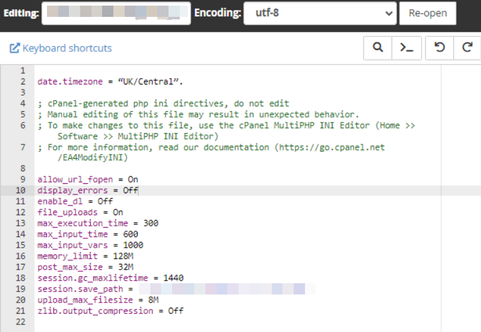
Task: Redo the last undone edit
Action: click(467, 48)
